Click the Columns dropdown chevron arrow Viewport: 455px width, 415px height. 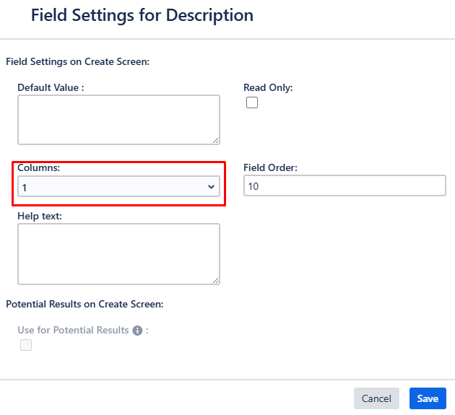coord(211,187)
